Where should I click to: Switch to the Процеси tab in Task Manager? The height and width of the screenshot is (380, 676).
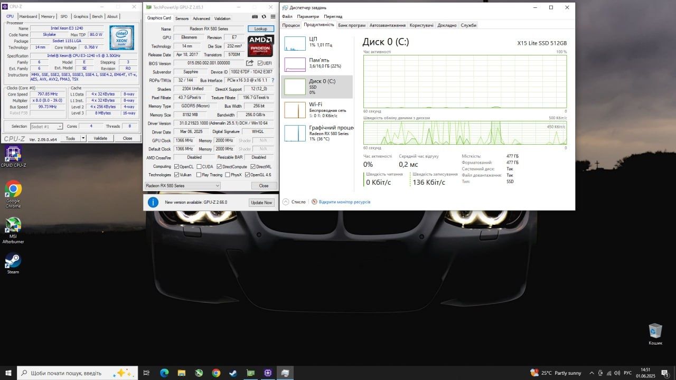(291, 25)
